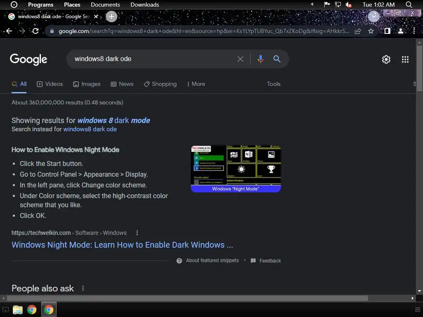Switch to the Images tab
Screen dimensions: 423x317
click(87, 84)
